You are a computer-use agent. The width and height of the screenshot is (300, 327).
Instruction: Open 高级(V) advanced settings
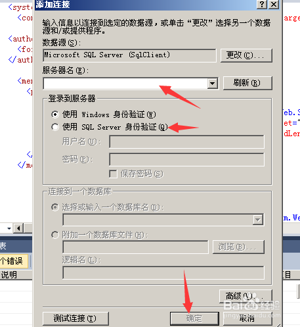pos(246,296)
